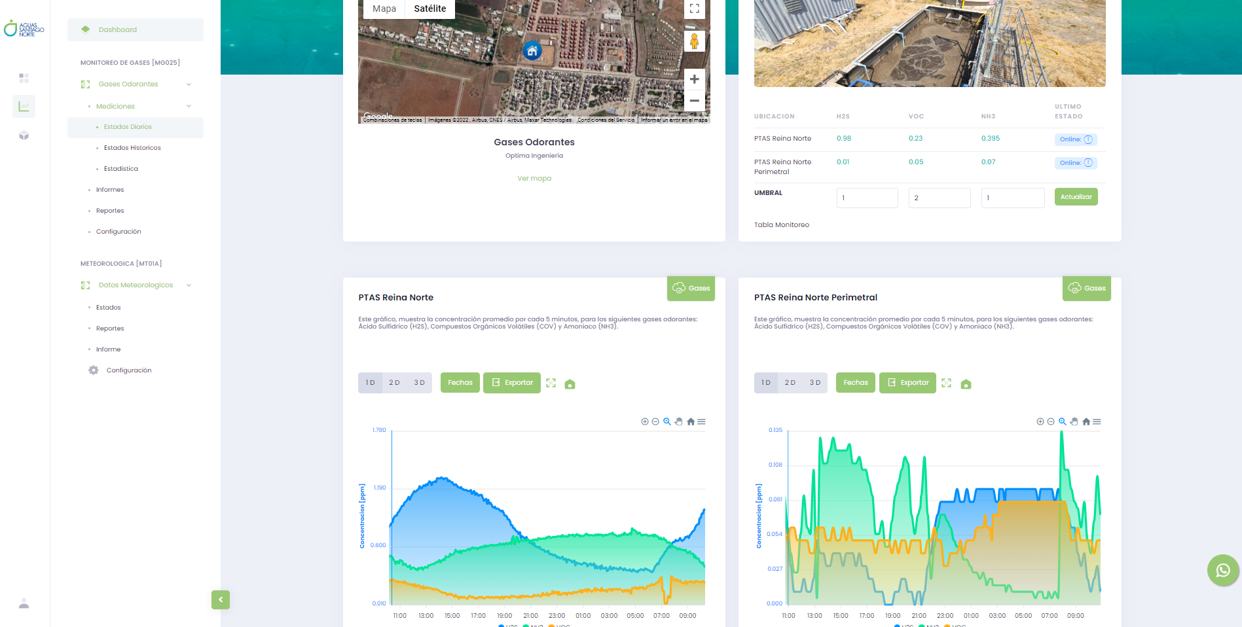Collapse the Mediciones submenu chevron

click(x=189, y=106)
